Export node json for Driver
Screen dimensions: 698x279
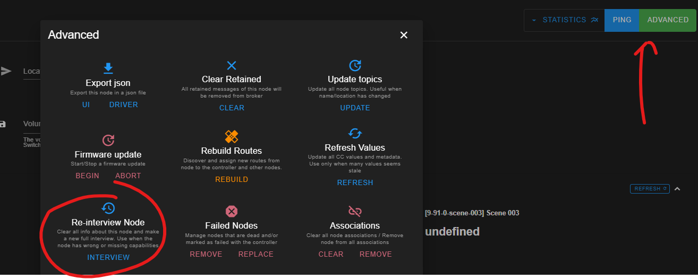[124, 104]
